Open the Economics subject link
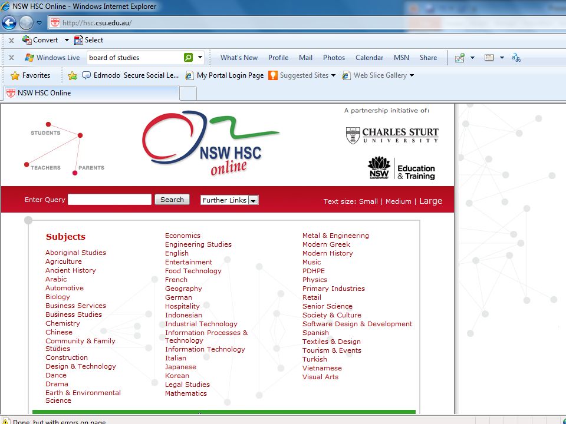Viewport: 566px width, 424px height. coord(183,236)
